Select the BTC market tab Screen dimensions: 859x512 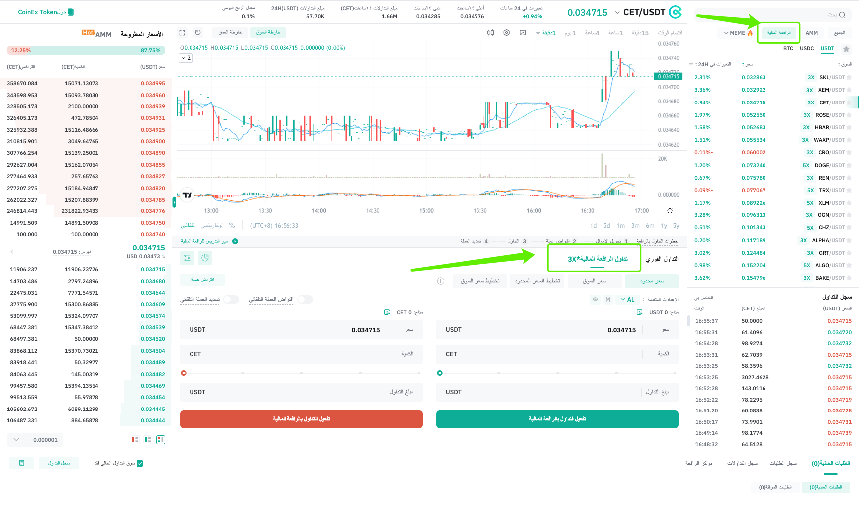pos(788,48)
